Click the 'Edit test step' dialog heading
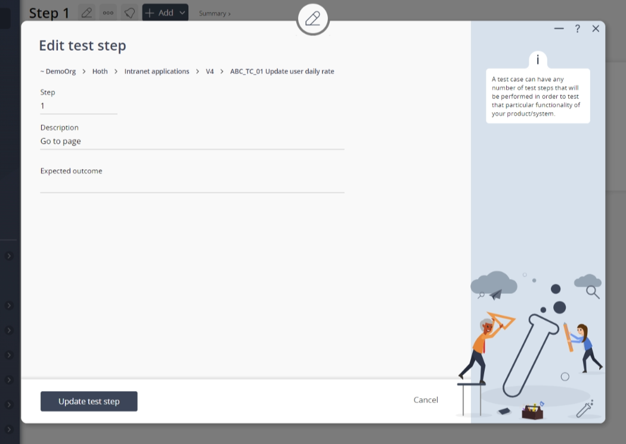Image resolution: width=626 pixels, height=444 pixels. [x=83, y=46]
